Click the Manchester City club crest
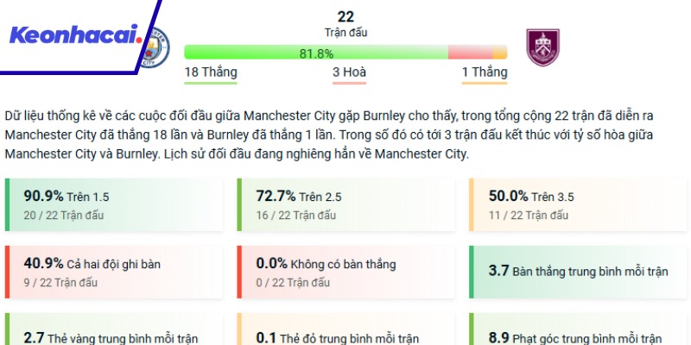The image size is (691, 345). pyautogui.click(x=156, y=47)
